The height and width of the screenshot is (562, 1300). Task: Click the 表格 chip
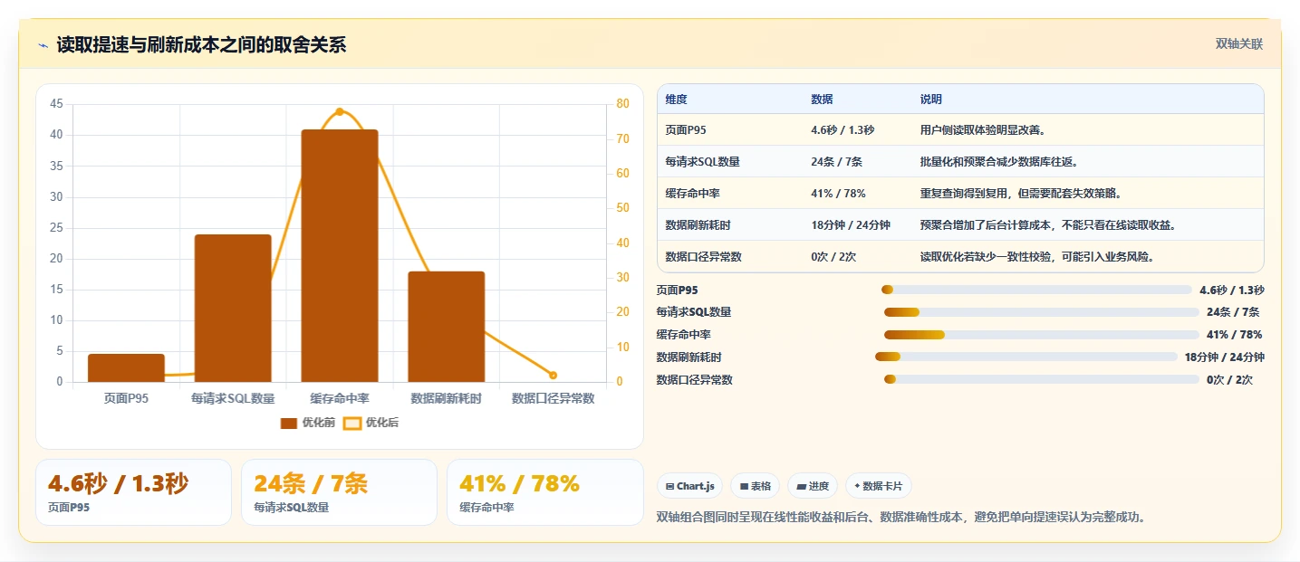pyautogui.click(x=756, y=486)
